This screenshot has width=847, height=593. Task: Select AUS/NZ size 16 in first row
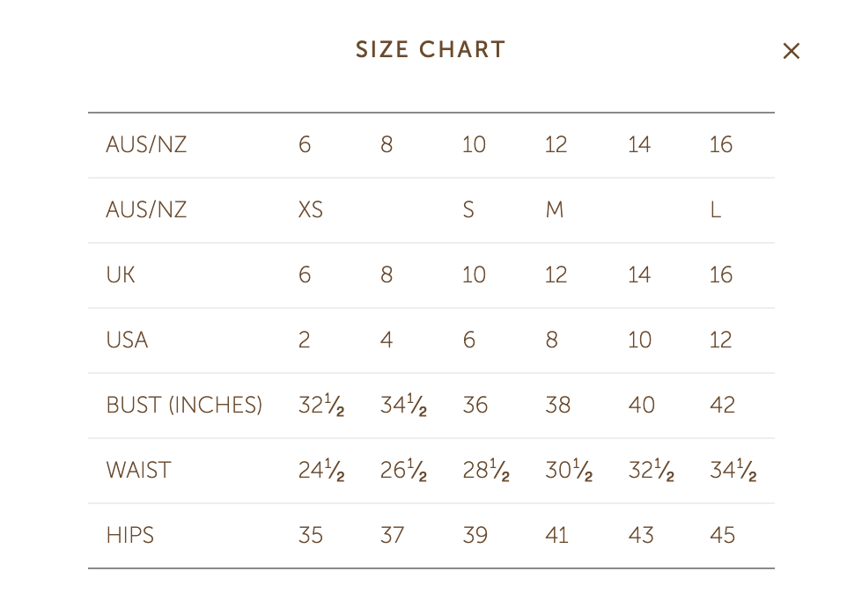point(720,144)
